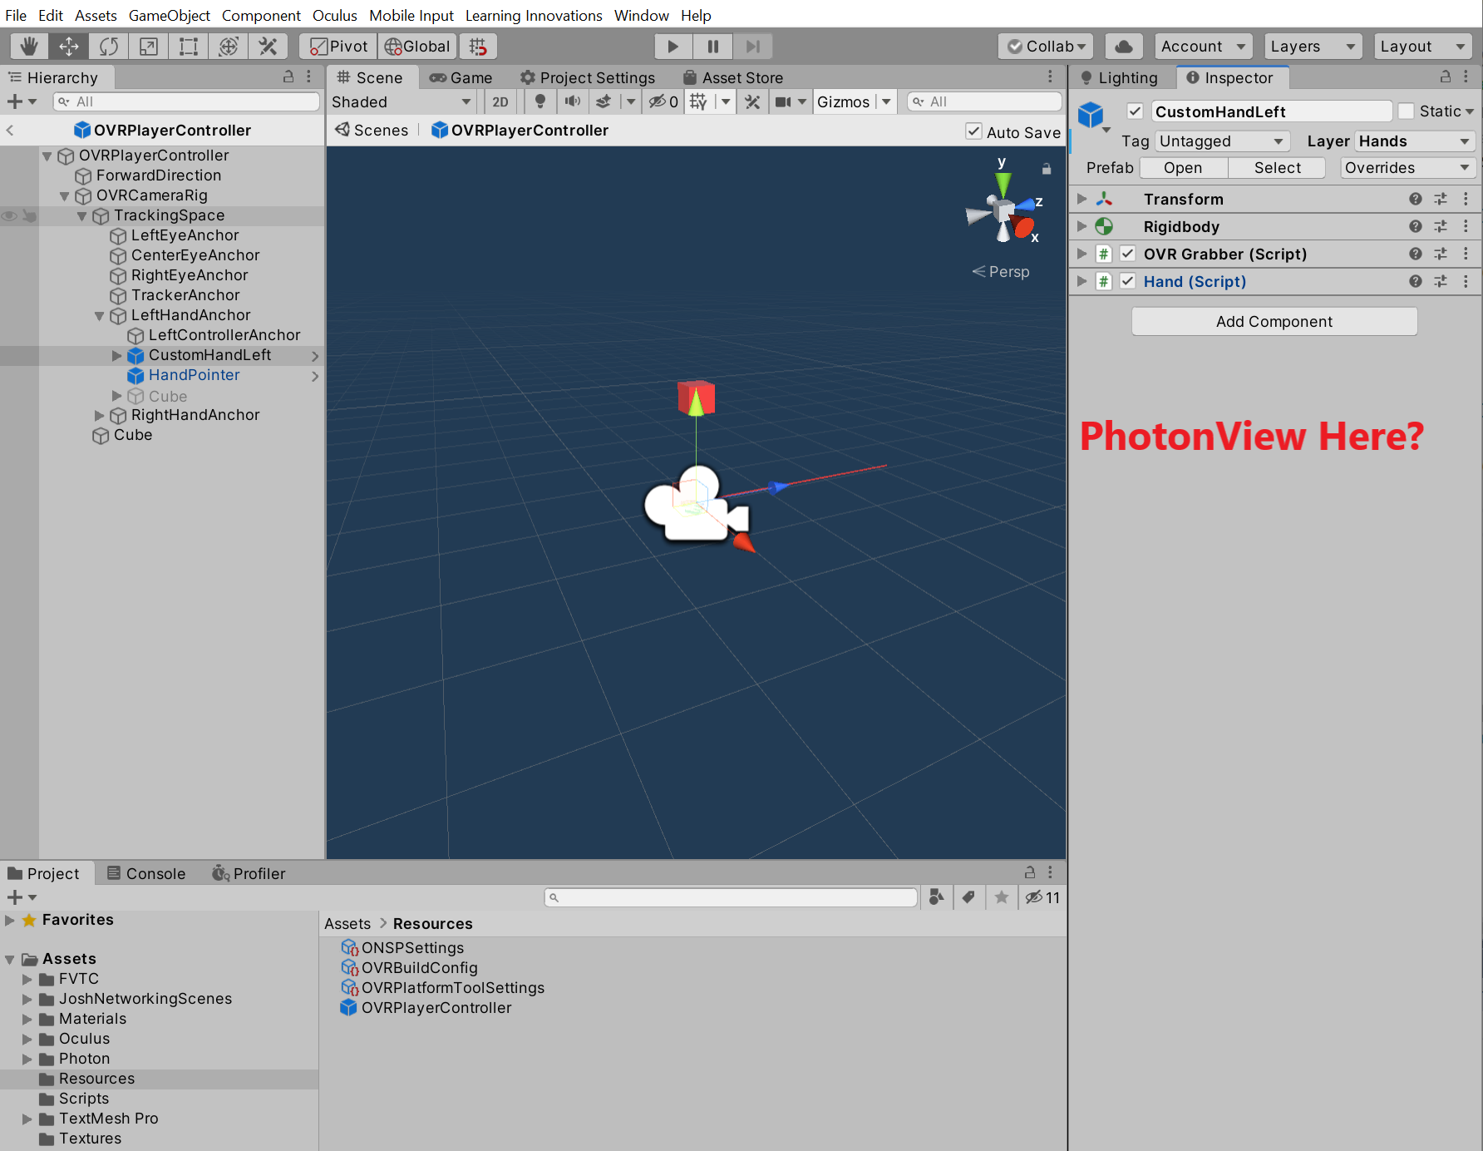1483x1151 pixels.
Task: Search project by label icon
Action: pos(968,897)
